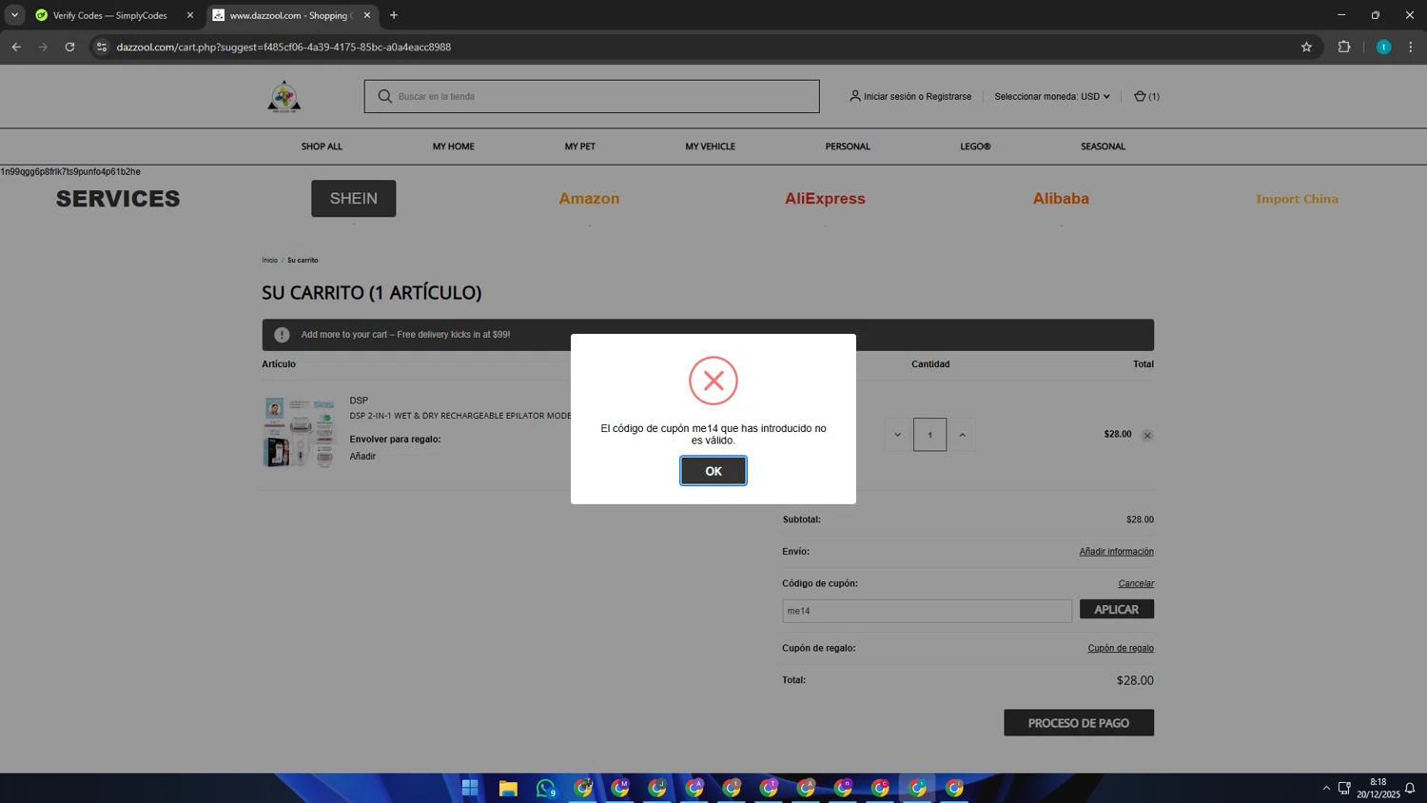Click the Import China service link

click(x=1297, y=199)
